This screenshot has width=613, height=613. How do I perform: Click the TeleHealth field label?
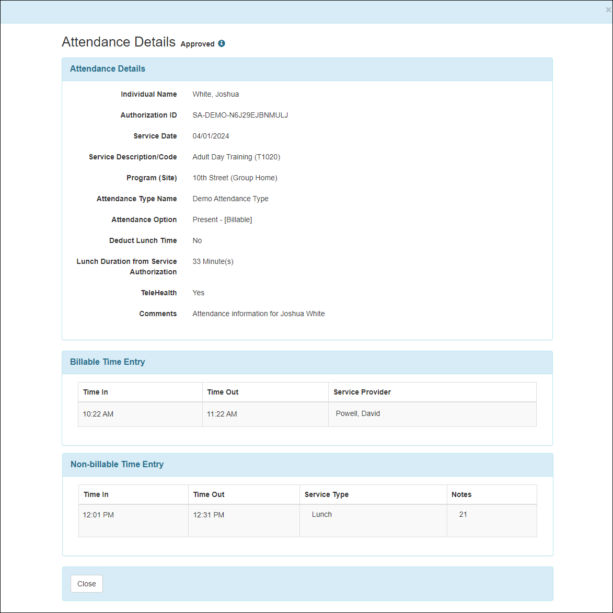tap(158, 293)
